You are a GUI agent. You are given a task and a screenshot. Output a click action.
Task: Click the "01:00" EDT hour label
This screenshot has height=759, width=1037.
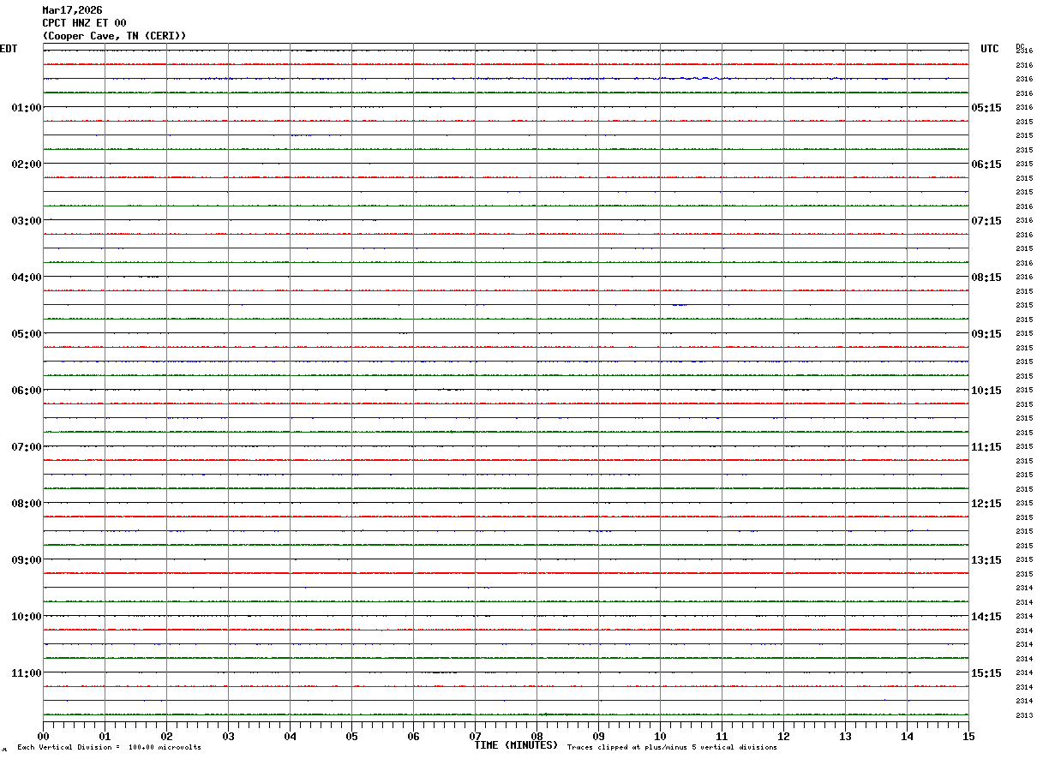(x=27, y=108)
